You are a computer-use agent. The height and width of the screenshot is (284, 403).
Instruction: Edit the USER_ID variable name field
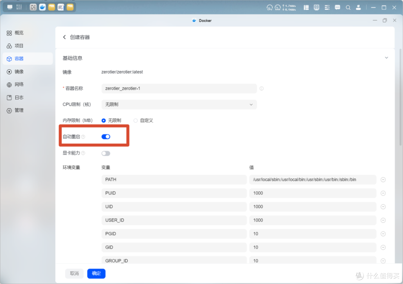click(174, 220)
